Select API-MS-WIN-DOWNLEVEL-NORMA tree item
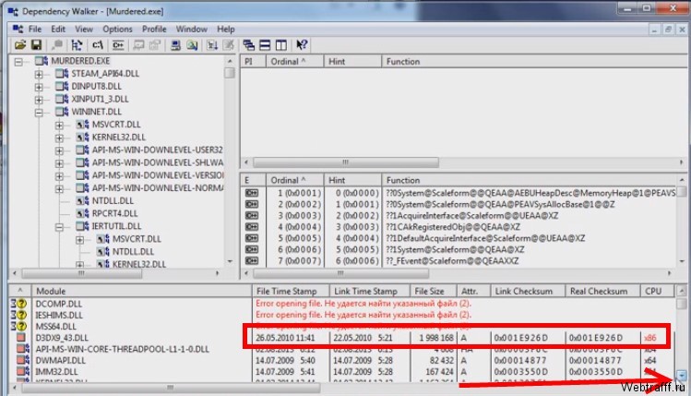This screenshot has height=396, width=691. click(x=158, y=188)
